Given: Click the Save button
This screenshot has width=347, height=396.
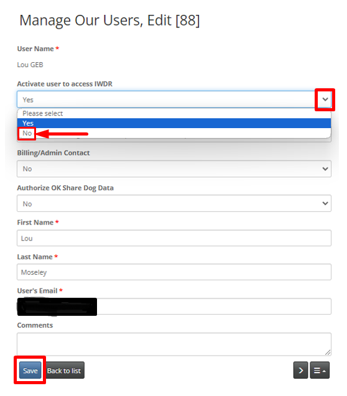Looking at the screenshot, I should coord(30,371).
